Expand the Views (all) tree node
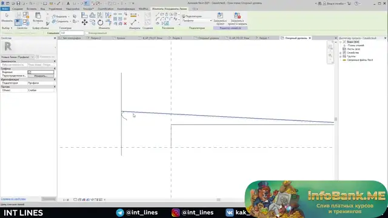 (x=341, y=42)
